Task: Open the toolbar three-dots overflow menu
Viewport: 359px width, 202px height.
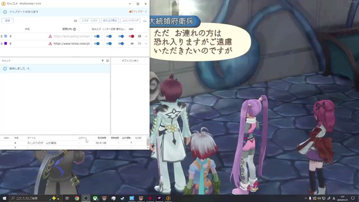Action: [145, 21]
